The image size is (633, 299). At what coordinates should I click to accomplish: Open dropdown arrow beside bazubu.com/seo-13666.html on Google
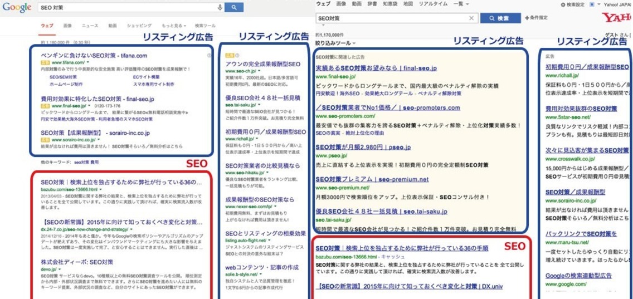(x=100, y=189)
